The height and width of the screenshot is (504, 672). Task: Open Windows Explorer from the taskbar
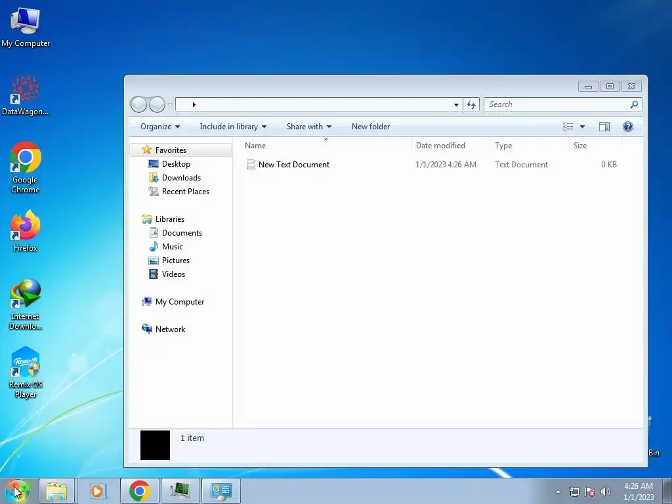pos(56,491)
